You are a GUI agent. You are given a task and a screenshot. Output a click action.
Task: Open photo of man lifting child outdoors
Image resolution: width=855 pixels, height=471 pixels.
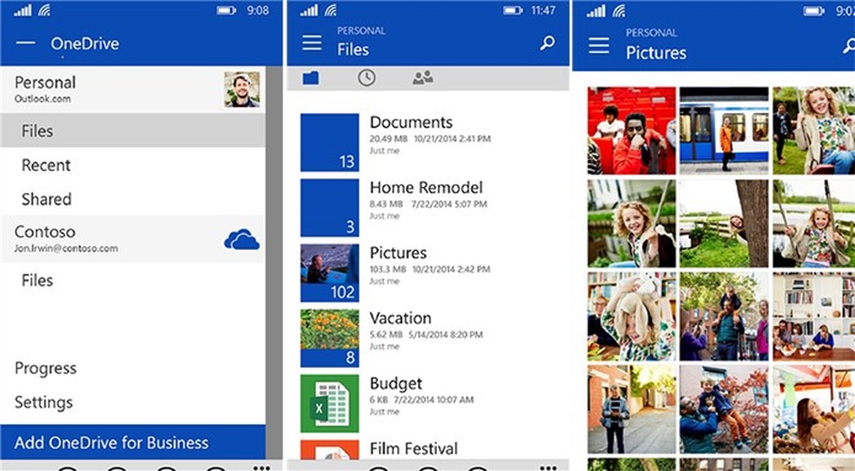click(724, 409)
